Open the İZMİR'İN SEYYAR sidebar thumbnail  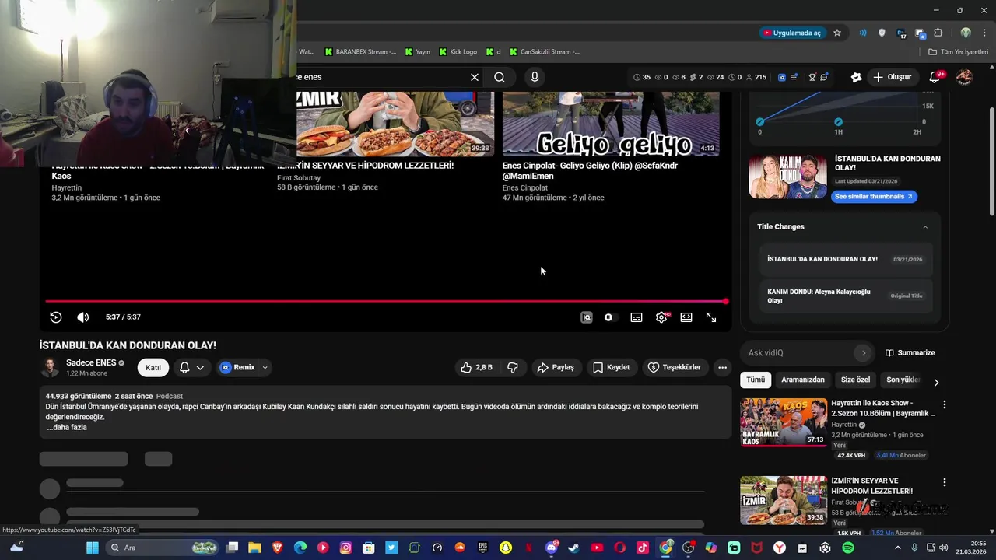pos(784,500)
